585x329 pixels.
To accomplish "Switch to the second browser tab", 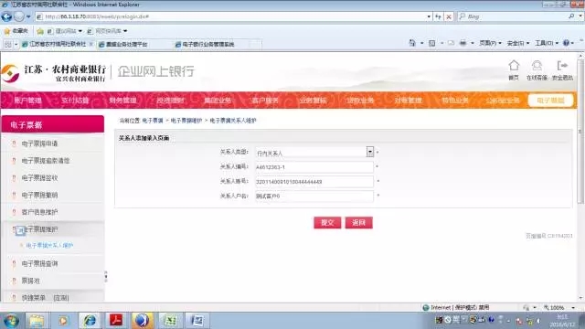I will [x=126, y=45].
